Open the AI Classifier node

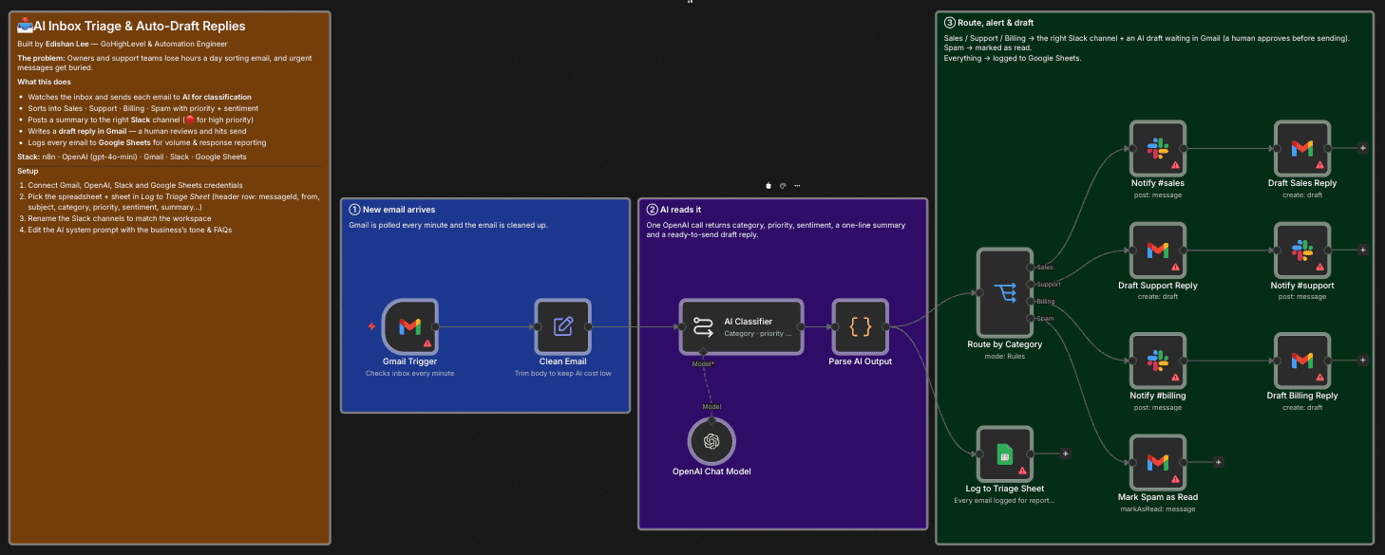point(741,326)
